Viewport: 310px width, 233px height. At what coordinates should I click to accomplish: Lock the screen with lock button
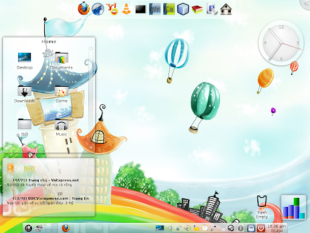pyautogui.click(x=251, y=228)
